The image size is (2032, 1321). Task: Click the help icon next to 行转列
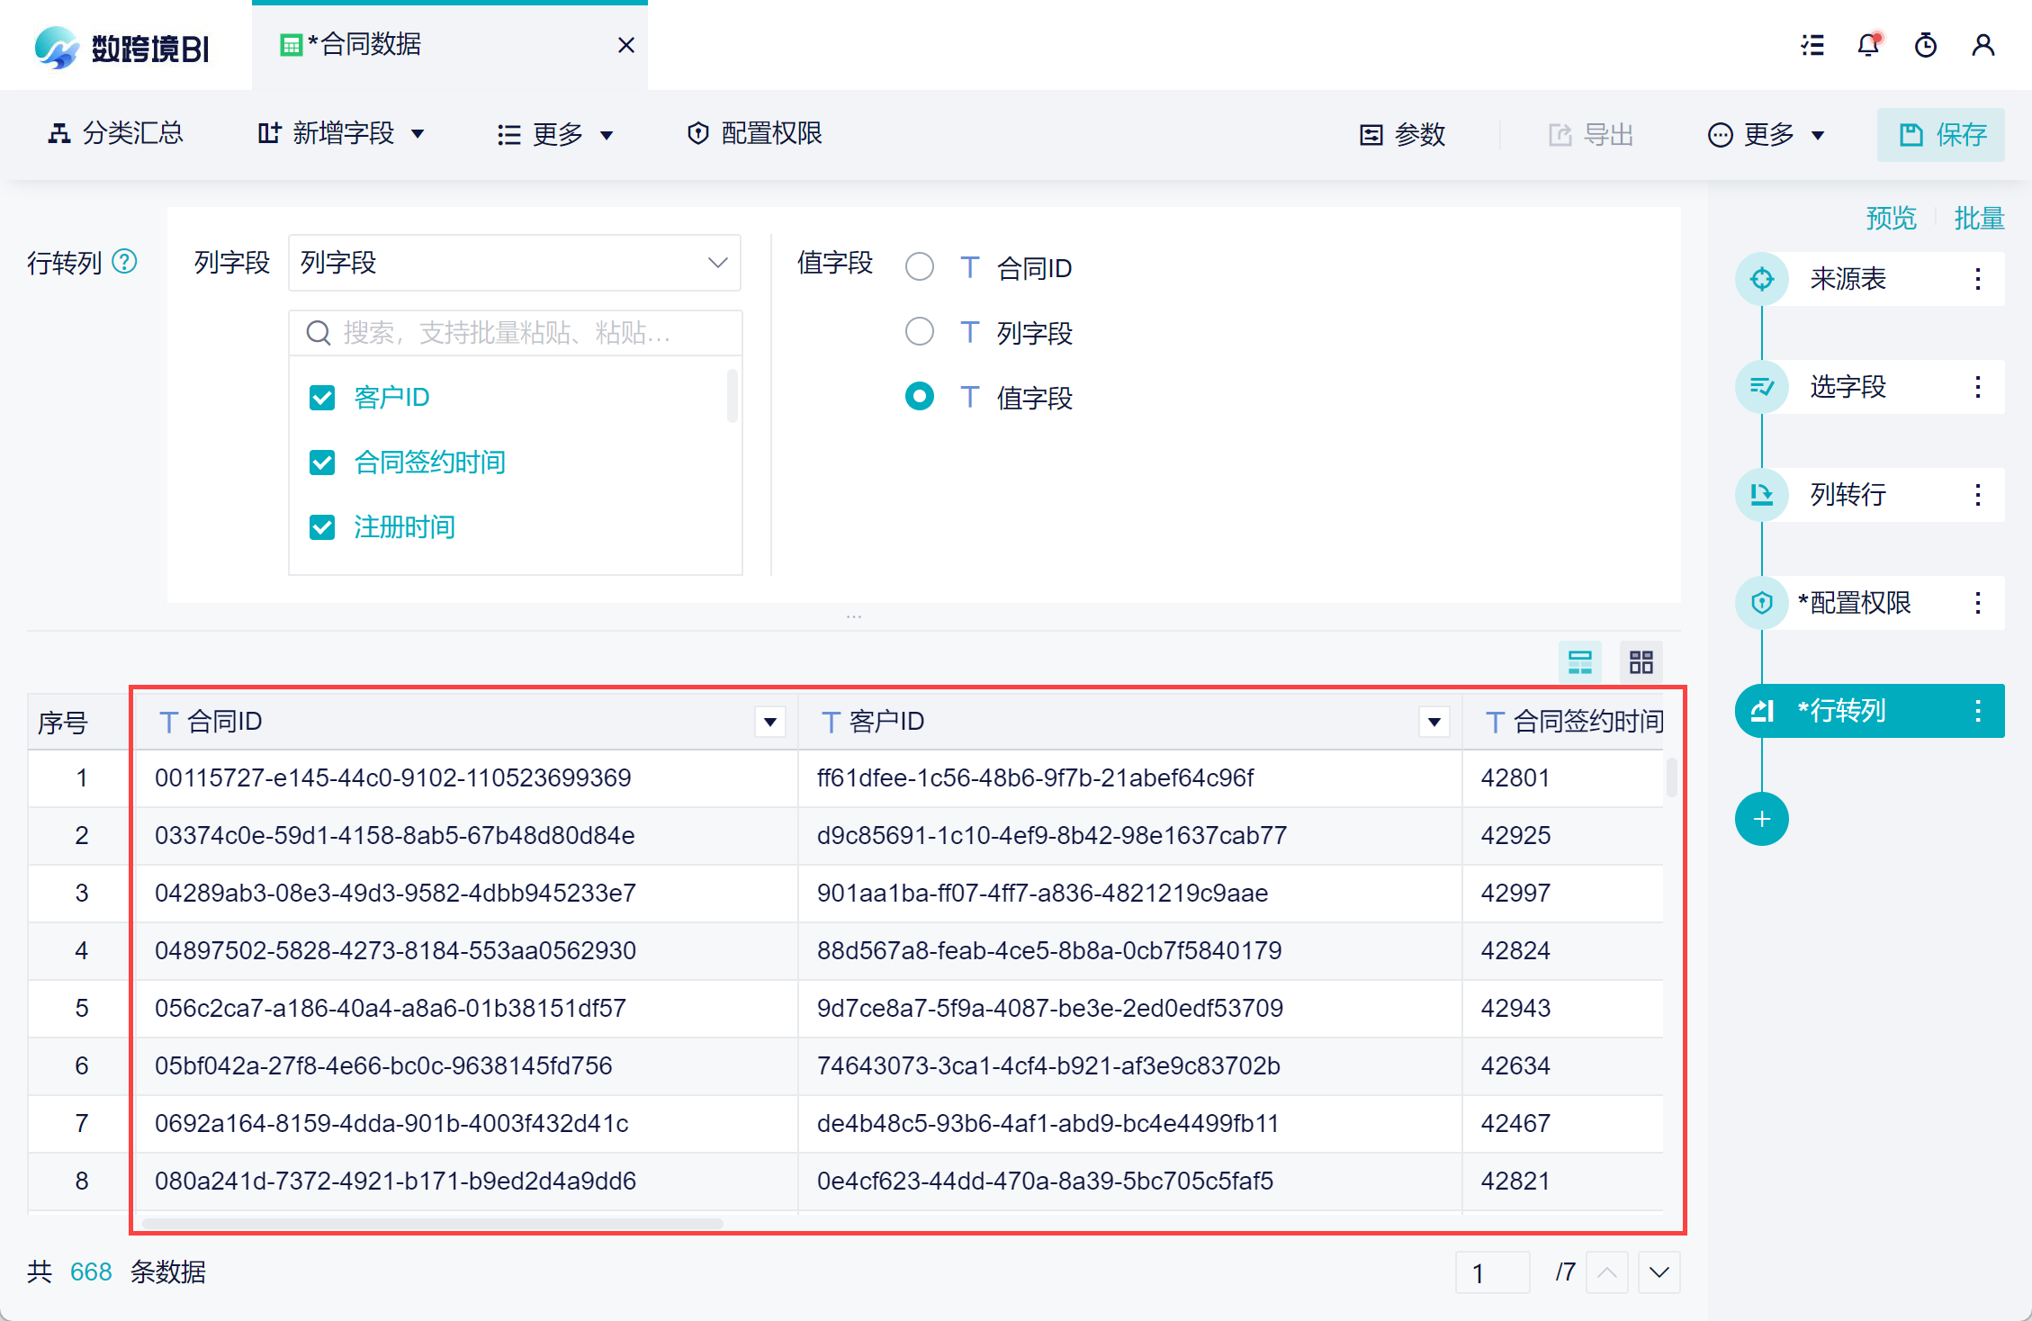click(x=124, y=262)
